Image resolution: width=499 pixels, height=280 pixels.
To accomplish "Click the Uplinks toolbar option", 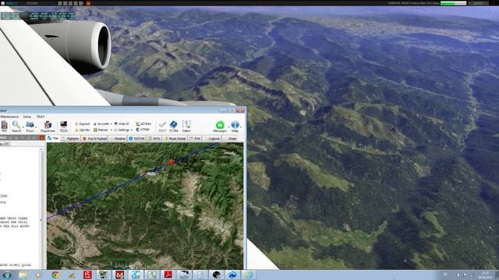I will click(x=82, y=130).
